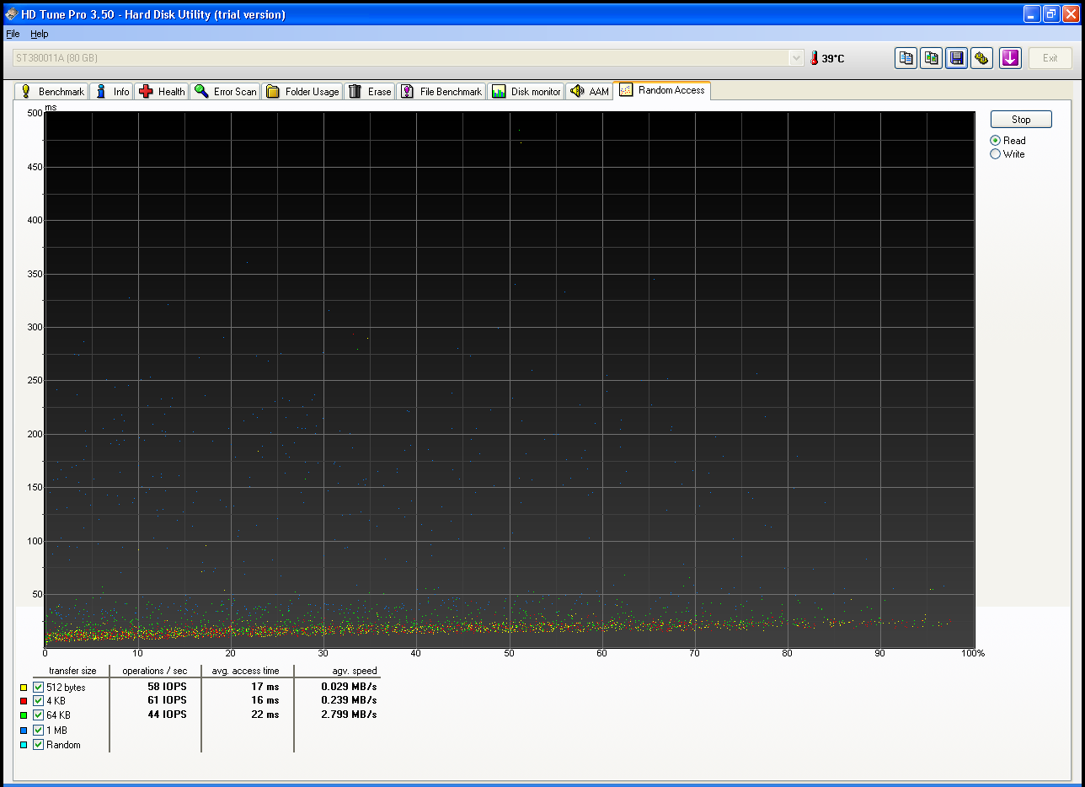The width and height of the screenshot is (1085, 787).
Task: Close the HD Tune Pro window
Action: (1071, 13)
